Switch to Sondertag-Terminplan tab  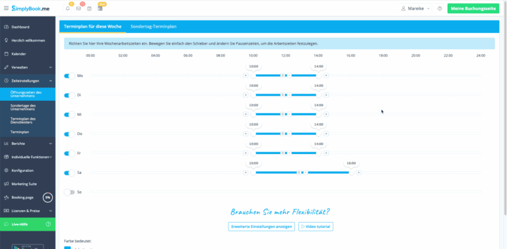click(x=154, y=26)
